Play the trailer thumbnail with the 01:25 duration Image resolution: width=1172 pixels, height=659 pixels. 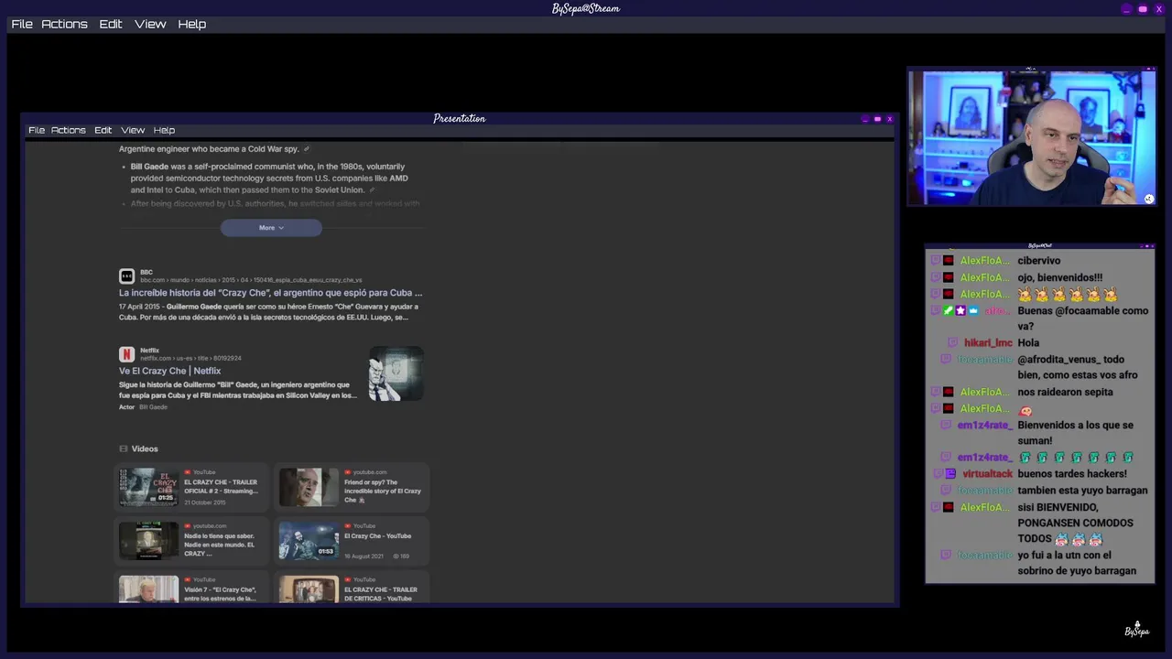(x=148, y=487)
